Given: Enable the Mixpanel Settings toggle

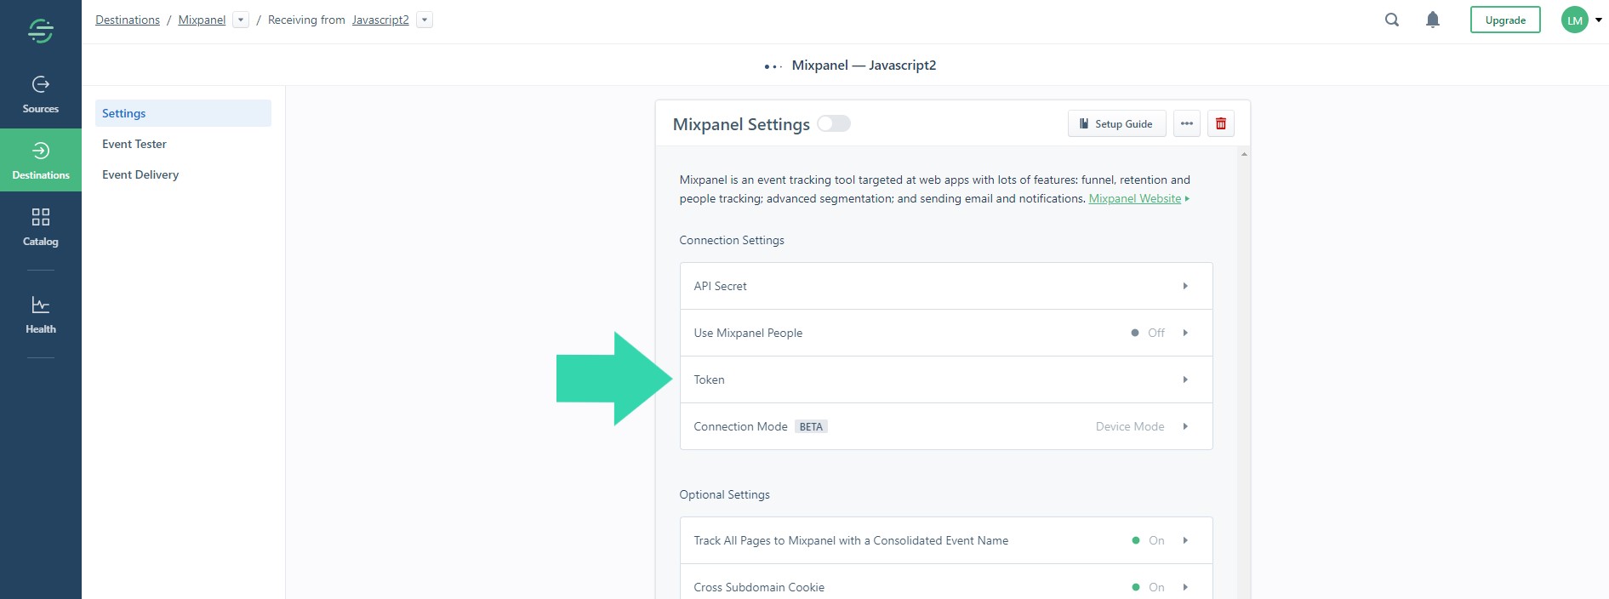Looking at the screenshot, I should tap(834, 123).
